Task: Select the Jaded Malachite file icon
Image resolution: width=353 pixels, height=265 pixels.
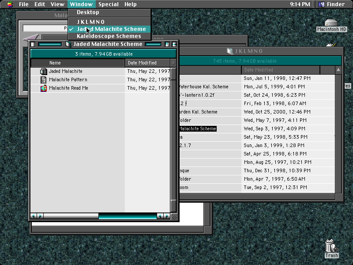Action: pyautogui.click(x=43, y=72)
